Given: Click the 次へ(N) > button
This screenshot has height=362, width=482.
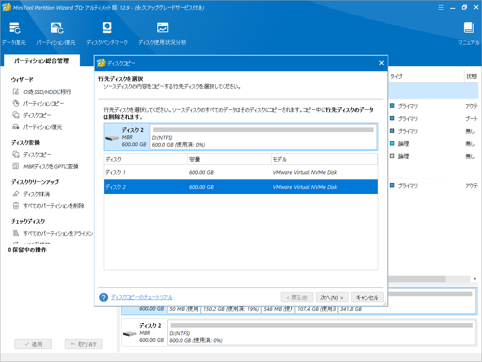Looking at the screenshot, I should tap(332, 297).
